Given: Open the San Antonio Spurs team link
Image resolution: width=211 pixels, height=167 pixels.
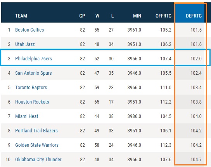Looking at the screenshot, I should (x=33, y=73).
